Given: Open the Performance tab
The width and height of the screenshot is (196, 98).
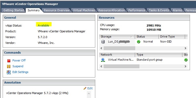Looking at the screenshot, I should pos(137,10).
